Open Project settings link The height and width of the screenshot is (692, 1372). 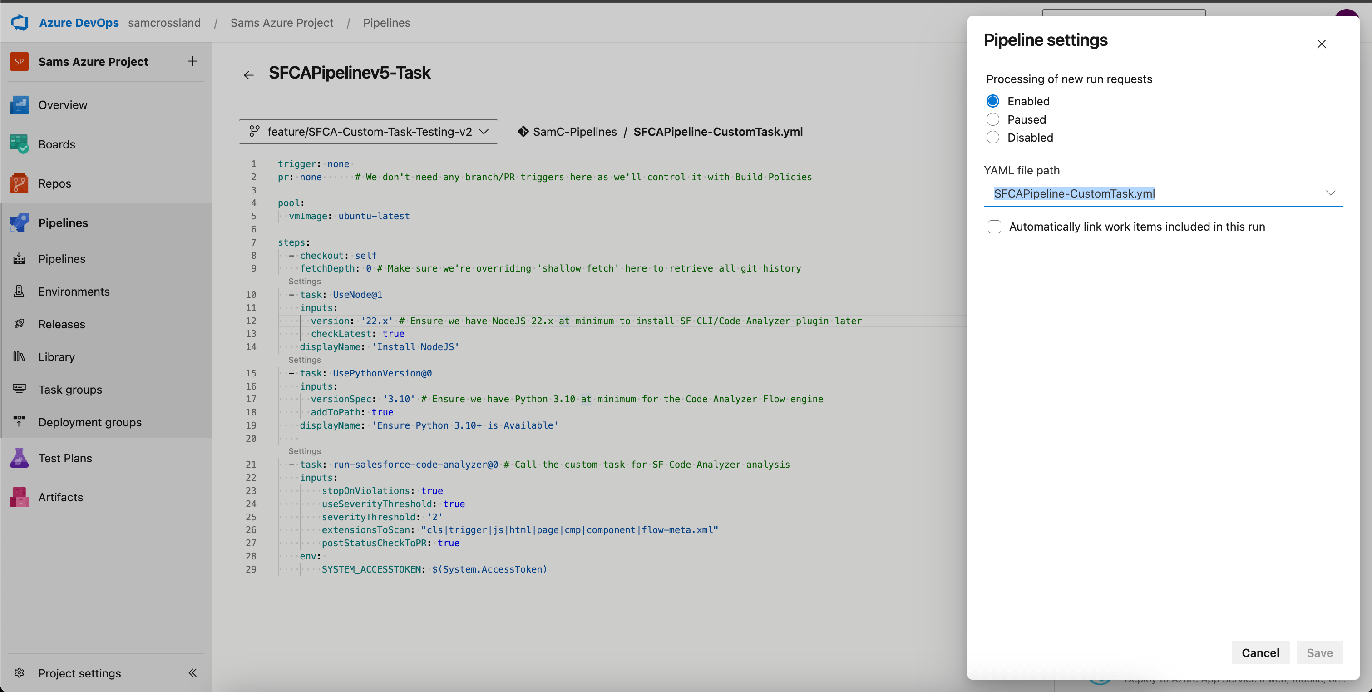[x=79, y=673]
